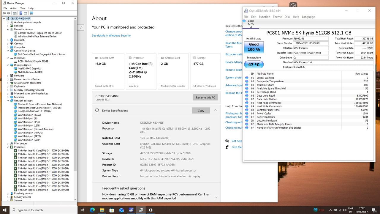
Task: Click the Good 100 % health status button
Action: point(254,47)
